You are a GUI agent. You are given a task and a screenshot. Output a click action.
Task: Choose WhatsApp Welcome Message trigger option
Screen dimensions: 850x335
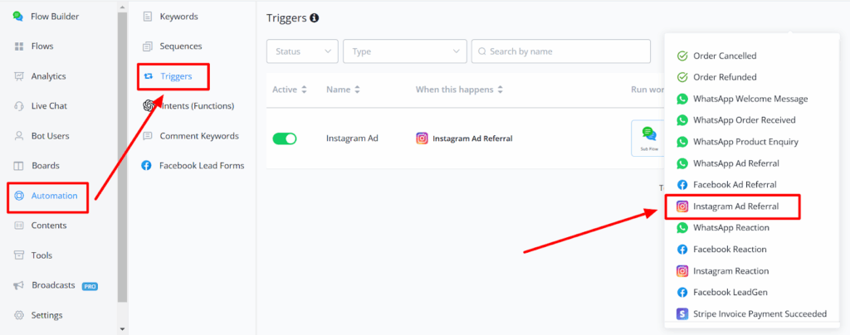(x=750, y=99)
